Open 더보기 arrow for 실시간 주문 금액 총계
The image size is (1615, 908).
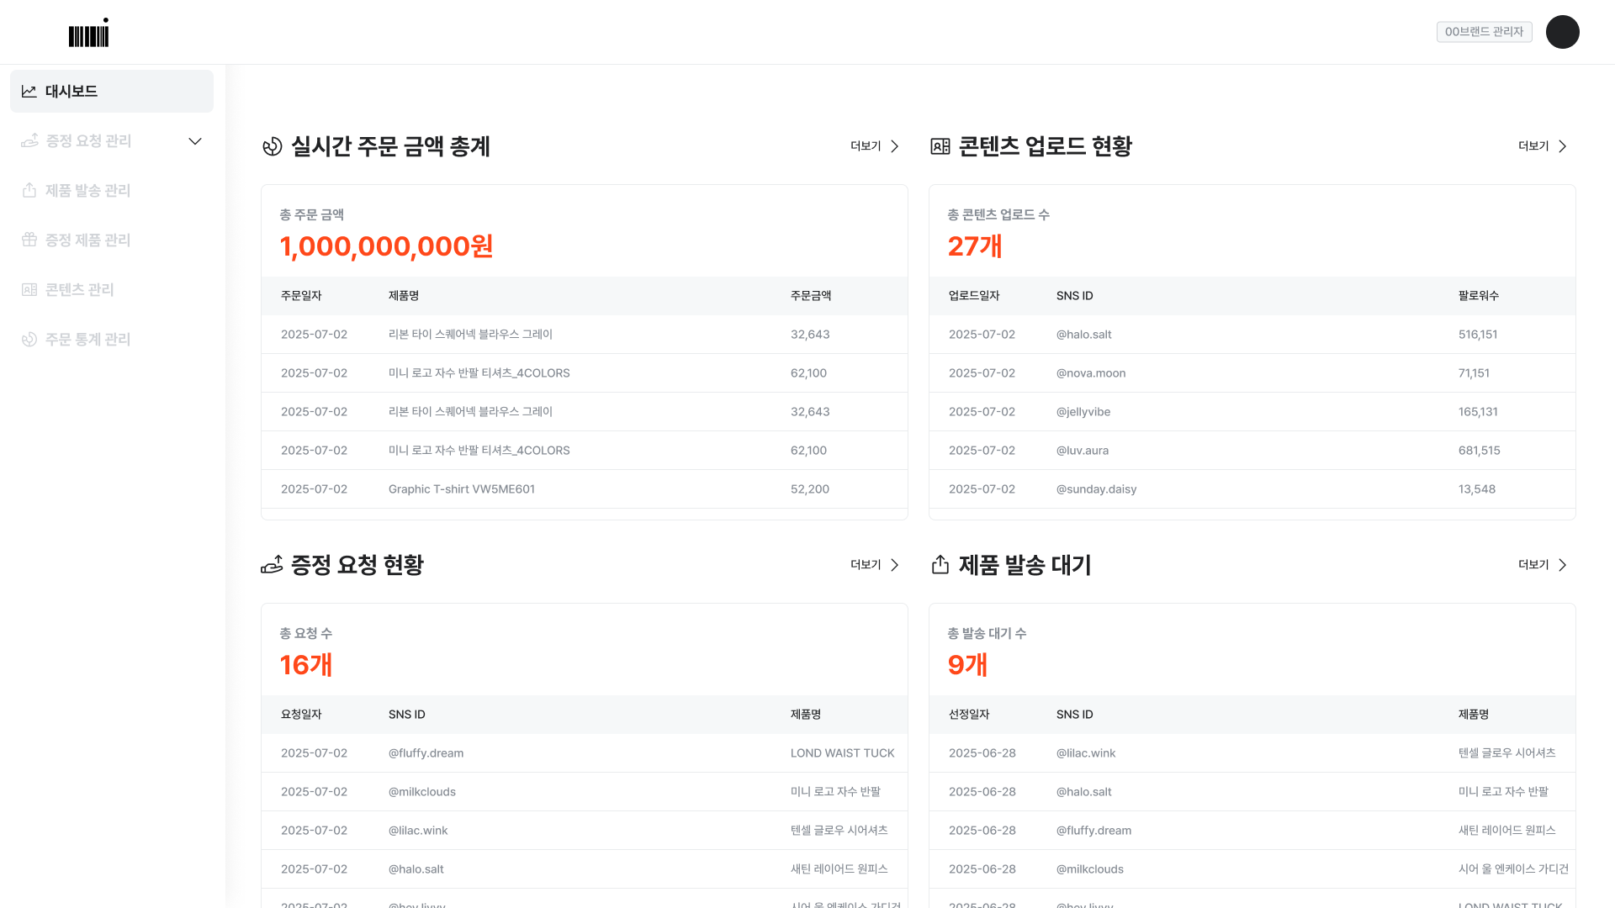point(894,146)
